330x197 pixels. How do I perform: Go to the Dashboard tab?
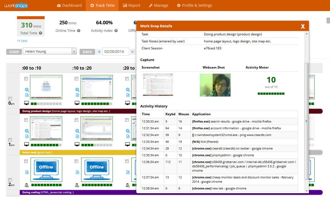pyautogui.click(x=69, y=5)
